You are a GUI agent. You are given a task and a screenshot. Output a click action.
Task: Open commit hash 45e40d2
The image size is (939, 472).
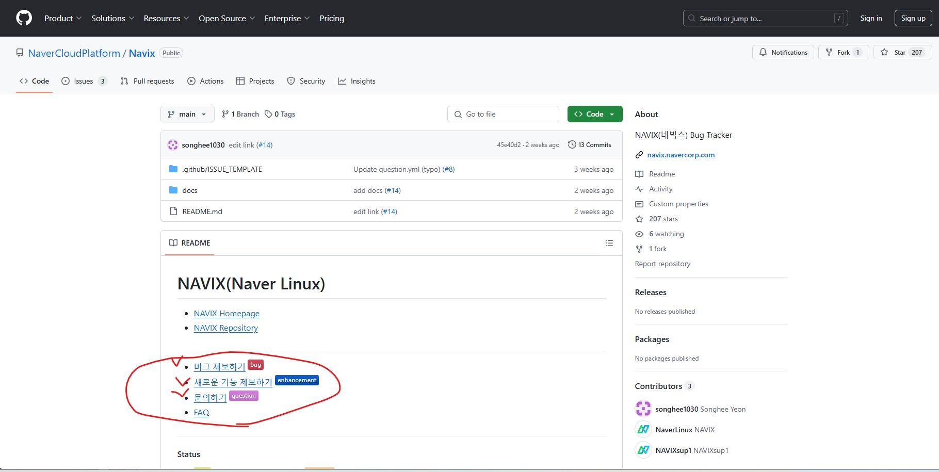(509, 145)
